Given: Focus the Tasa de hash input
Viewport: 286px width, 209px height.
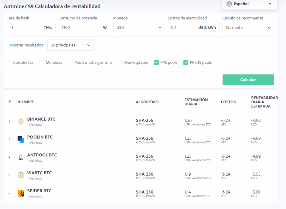Looking at the screenshot, I should click(x=31, y=28).
